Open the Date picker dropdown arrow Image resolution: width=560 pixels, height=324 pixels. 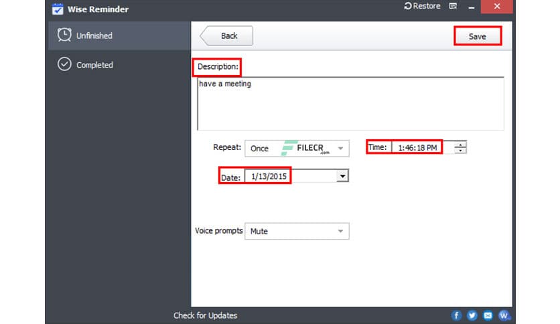click(342, 176)
